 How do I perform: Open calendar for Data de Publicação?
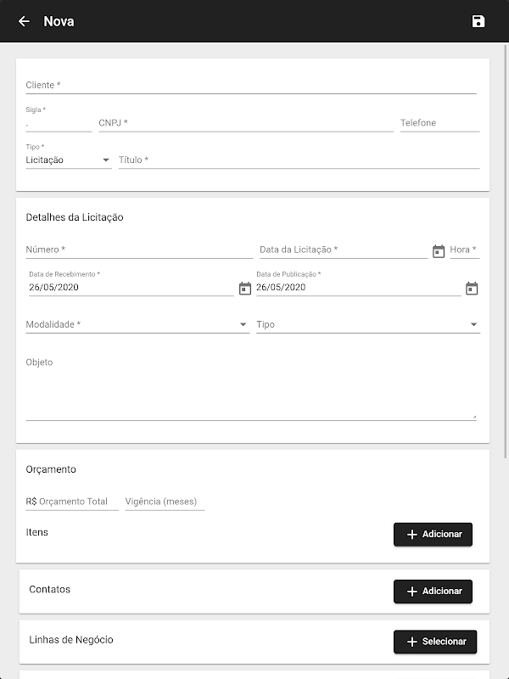pos(472,289)
